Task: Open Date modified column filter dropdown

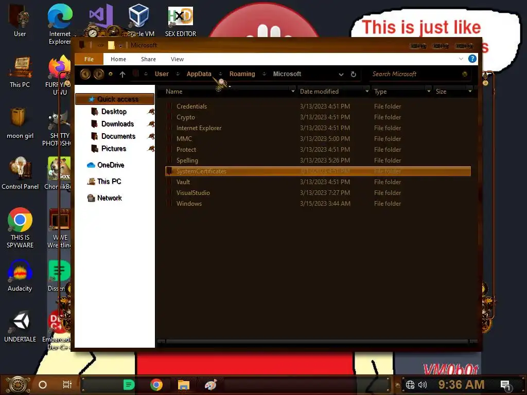Action: [367, 92]
